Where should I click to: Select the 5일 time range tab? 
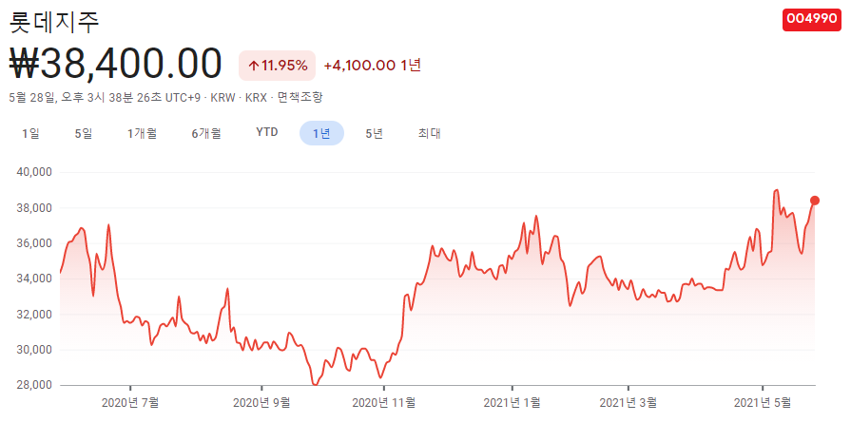(x=84, y=133)
